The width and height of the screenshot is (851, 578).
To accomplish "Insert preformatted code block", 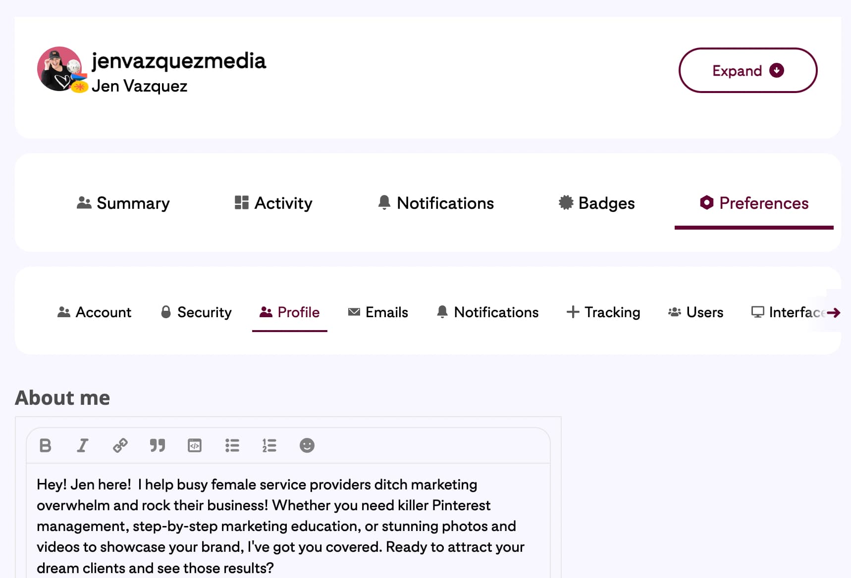I will click(195, 445).
